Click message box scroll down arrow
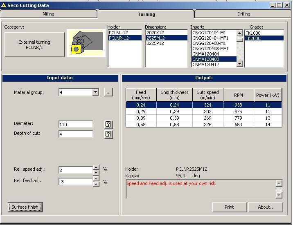This screenshot has height=225, width=293. tap(279, 195)
